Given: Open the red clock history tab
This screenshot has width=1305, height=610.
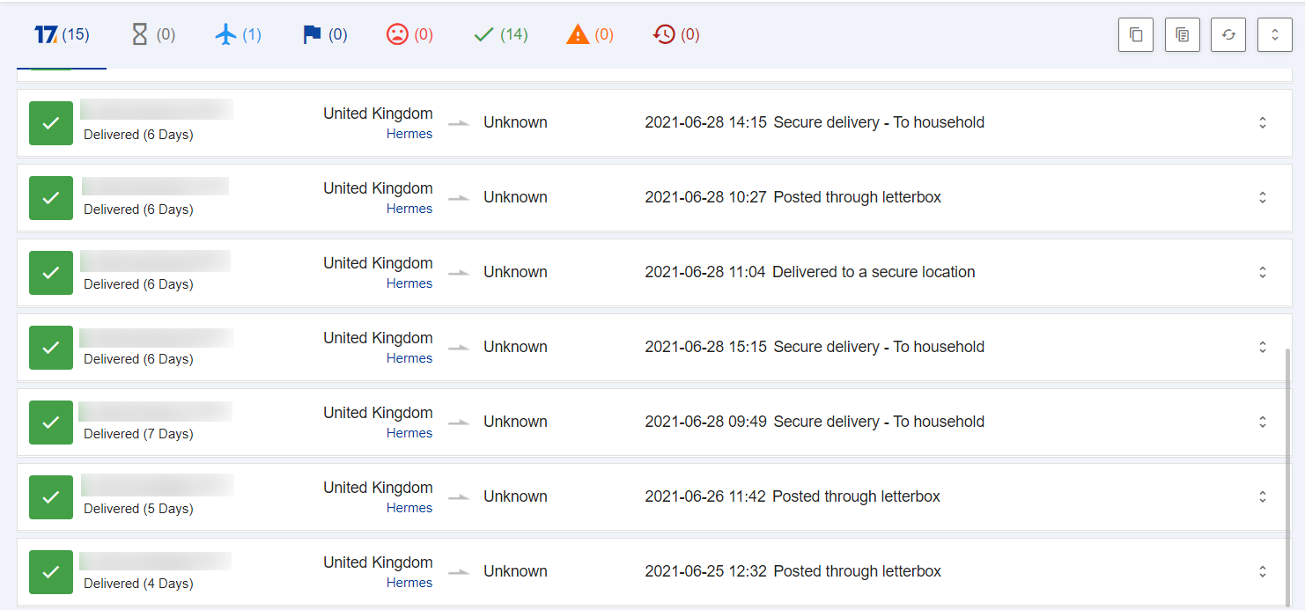Looking at the screenshot, I should click(676, 35).
